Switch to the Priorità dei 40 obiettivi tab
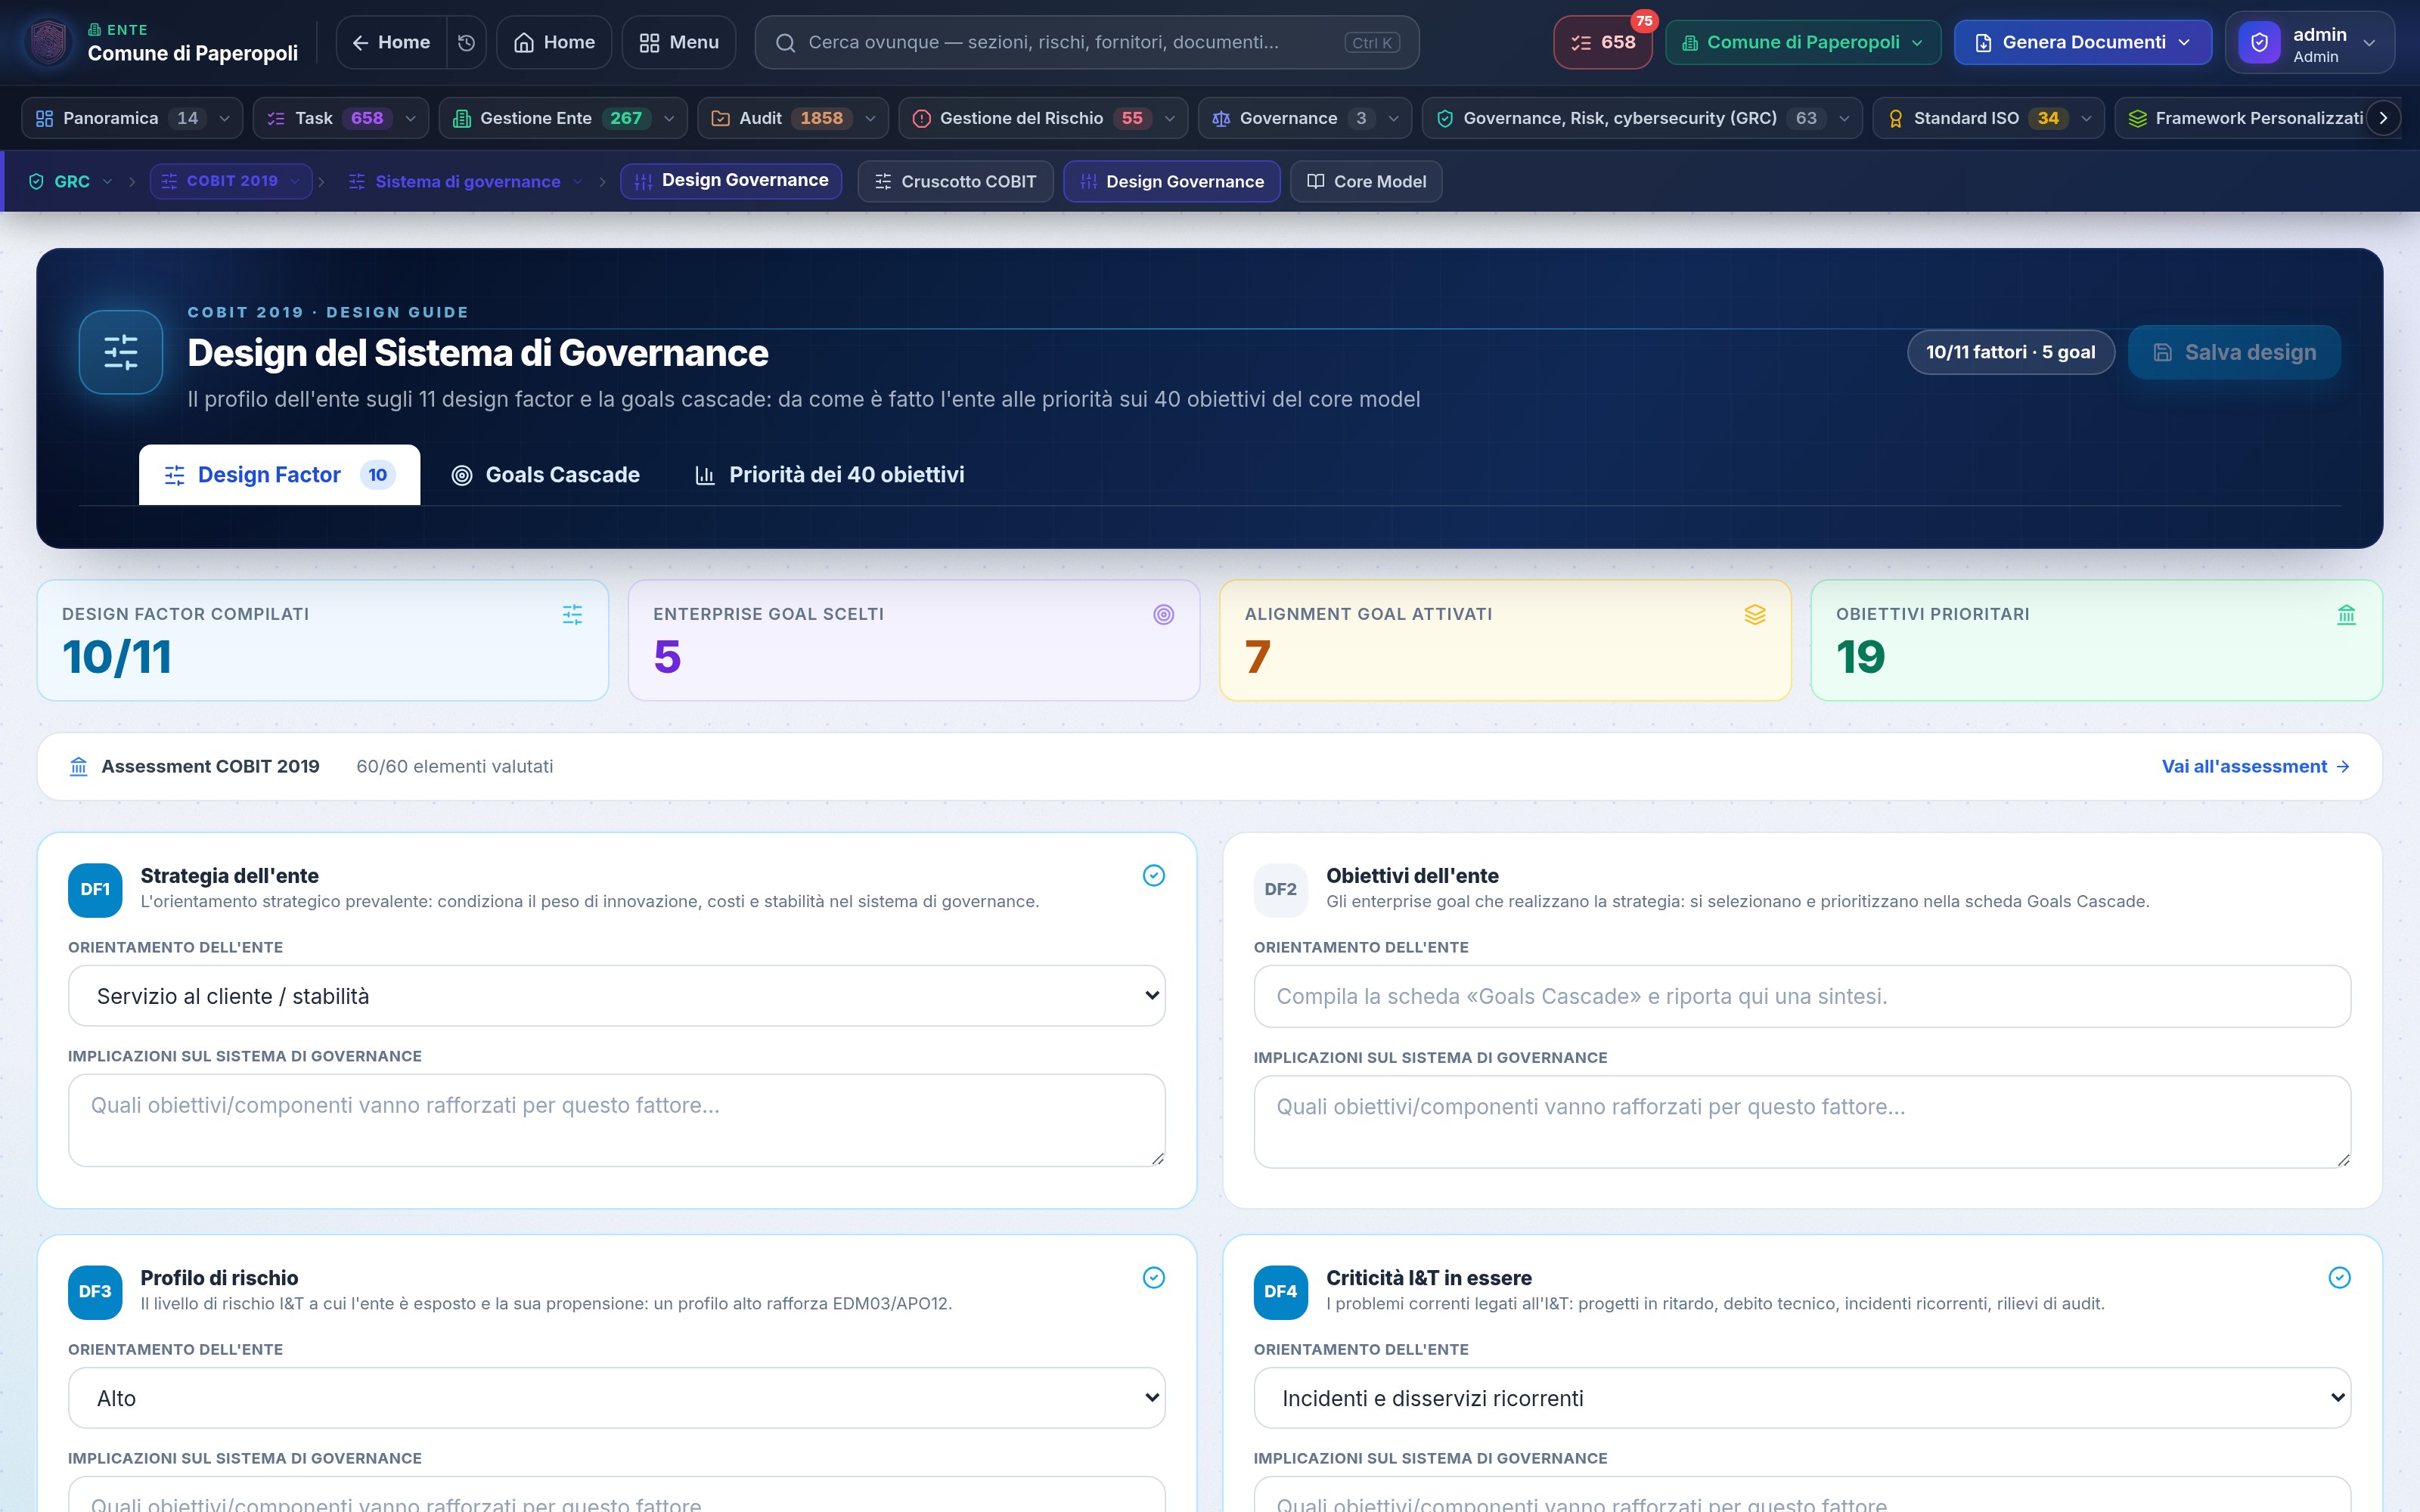The height and width of the screenshot is (1512, 2420). tap(829, 475)
